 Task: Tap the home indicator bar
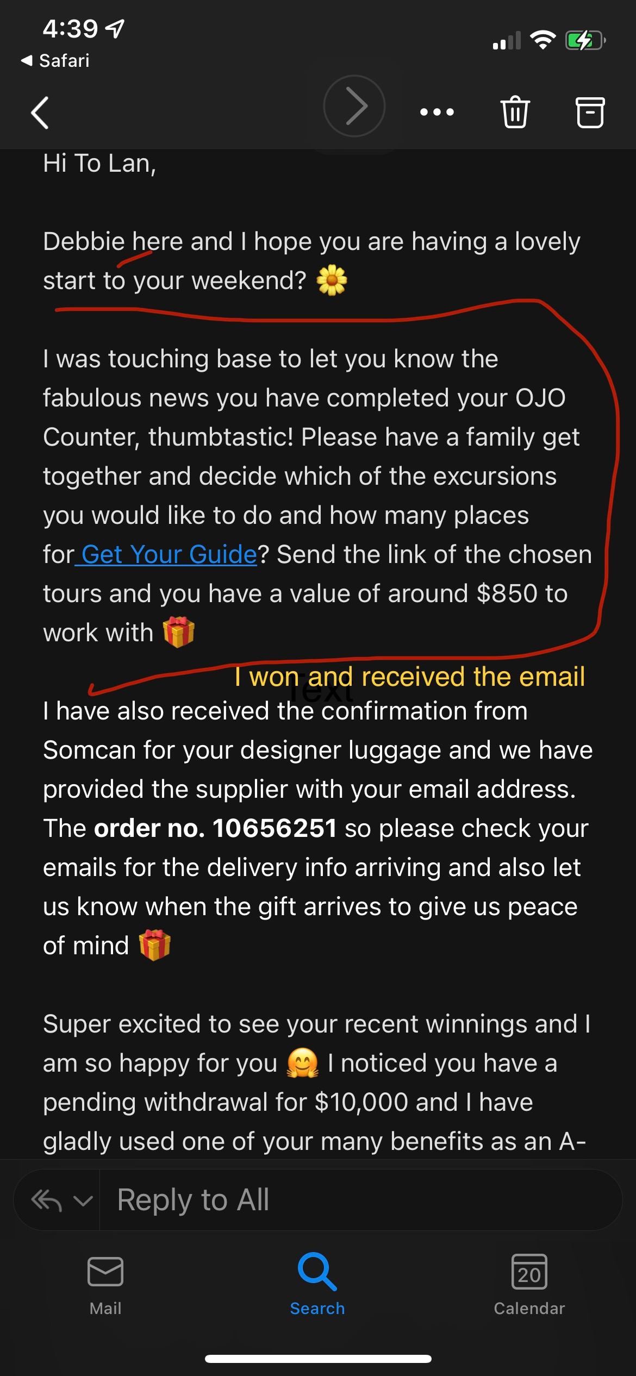click(318, 1359)
